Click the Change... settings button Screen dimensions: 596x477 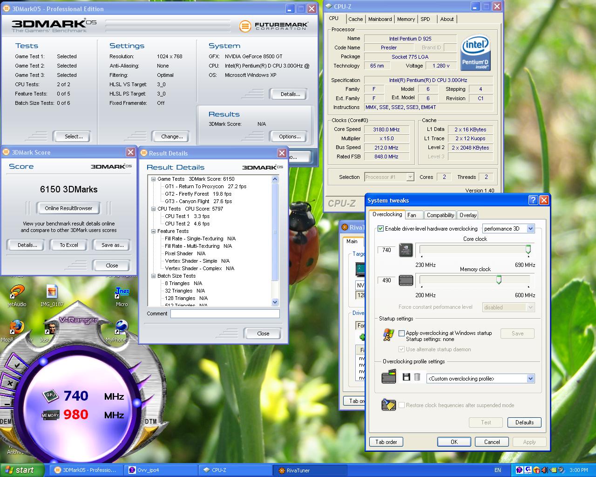coord(172,136)
